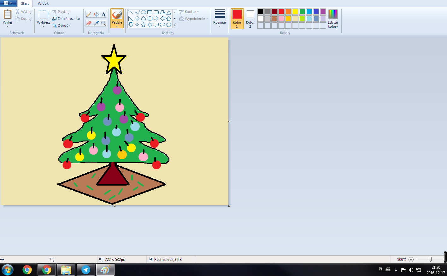
Task: Select the Eraser tool
Action: pos(89,23)
